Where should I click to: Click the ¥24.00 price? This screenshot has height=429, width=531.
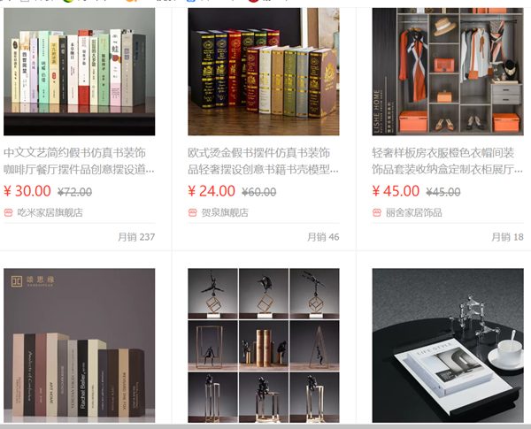click(x=212, y=191)
